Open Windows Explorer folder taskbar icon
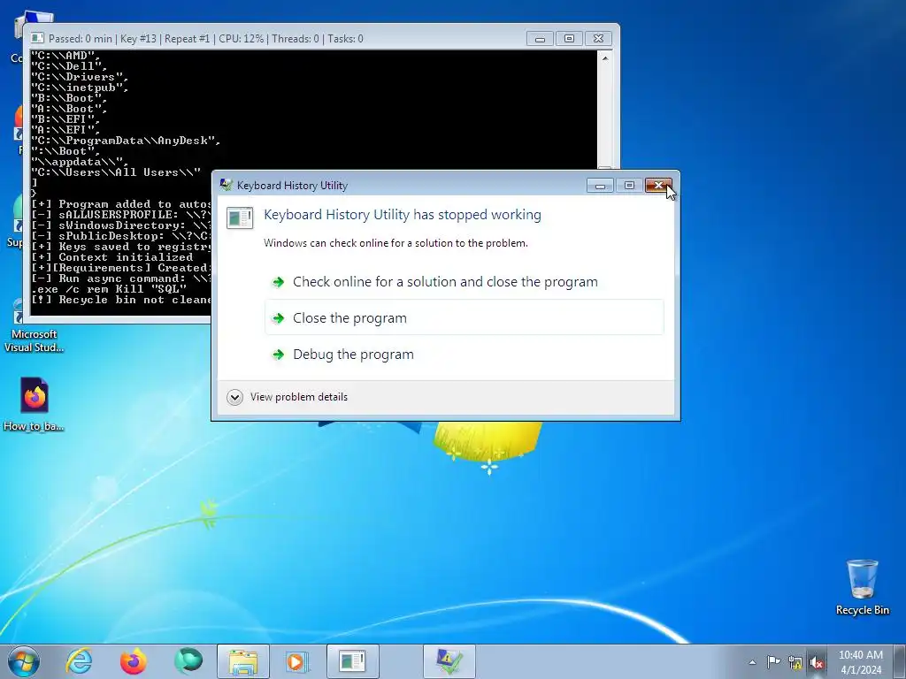This screenshot has width=906, height=679. [x=243, y=661]
